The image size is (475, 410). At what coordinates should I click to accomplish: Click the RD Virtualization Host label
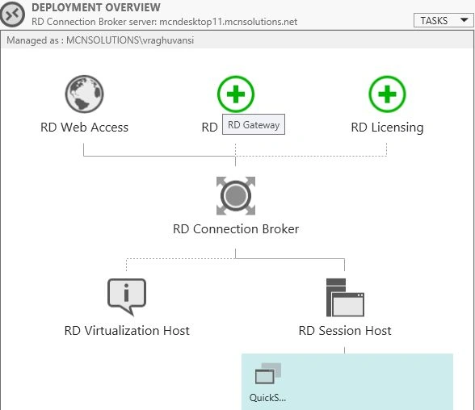127,331
